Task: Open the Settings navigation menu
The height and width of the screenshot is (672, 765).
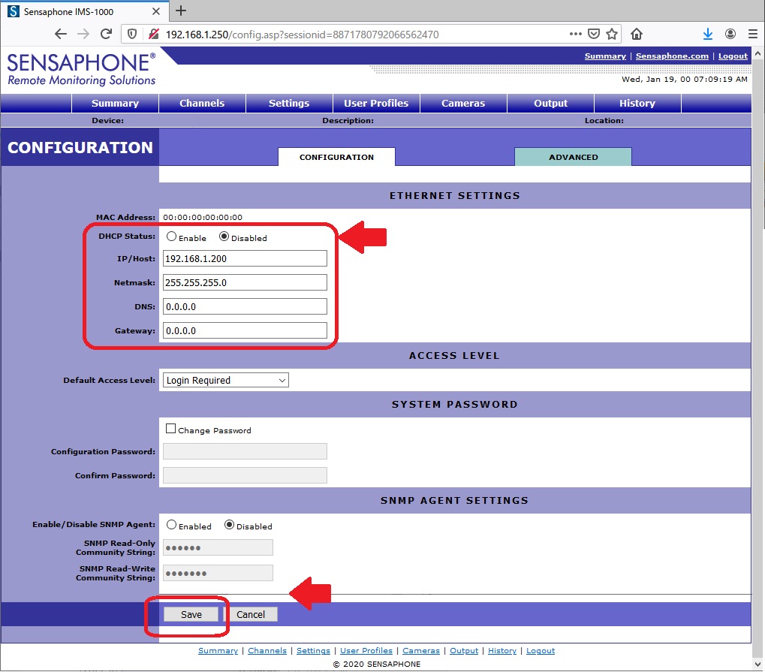Action: pos(289,104)
